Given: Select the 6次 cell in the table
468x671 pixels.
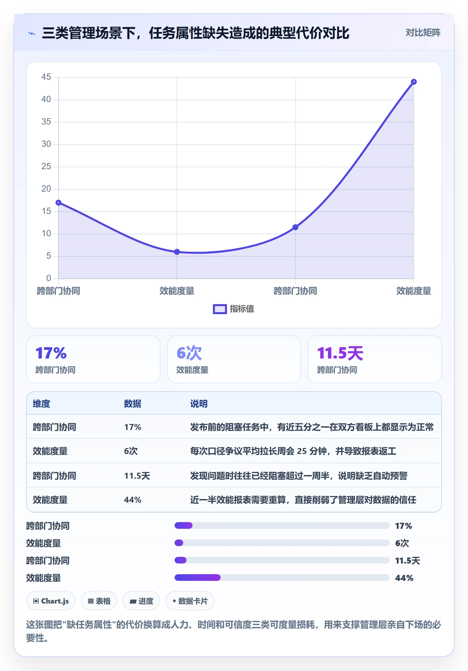Looking at the screenshot, I should (131, 451).
